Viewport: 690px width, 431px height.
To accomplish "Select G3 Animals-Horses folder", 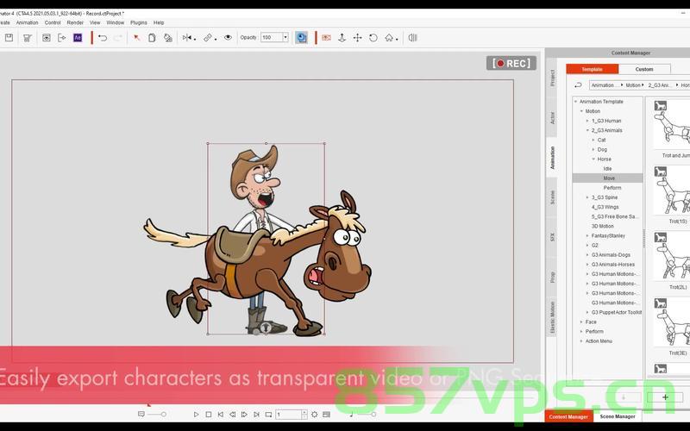I will coord(613,265).
